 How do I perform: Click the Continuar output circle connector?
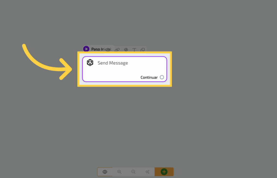click(162, 77)
